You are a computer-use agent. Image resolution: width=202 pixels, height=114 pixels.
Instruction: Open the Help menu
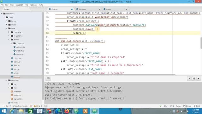point(41,5)
